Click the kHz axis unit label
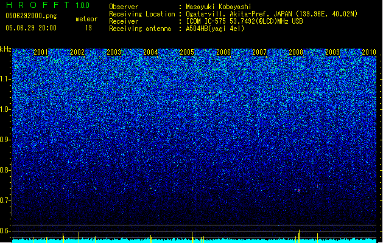 coord(5,49)
